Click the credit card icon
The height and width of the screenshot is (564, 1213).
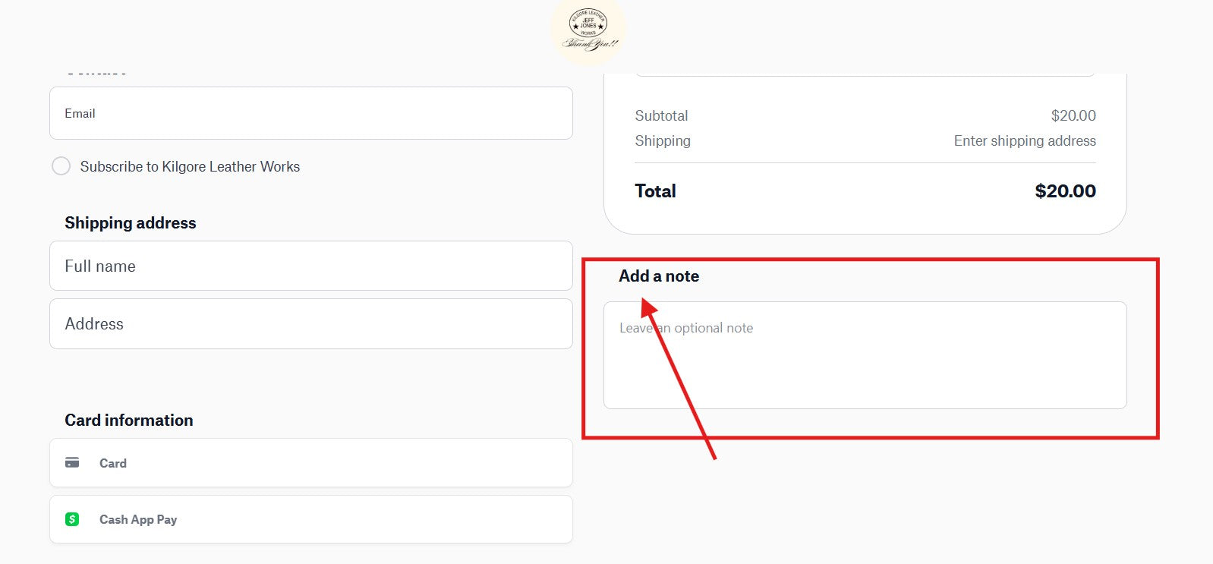pos(72,462)
